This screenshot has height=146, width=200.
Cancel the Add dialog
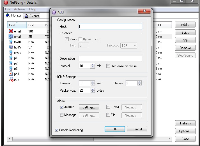click(137, 129)
